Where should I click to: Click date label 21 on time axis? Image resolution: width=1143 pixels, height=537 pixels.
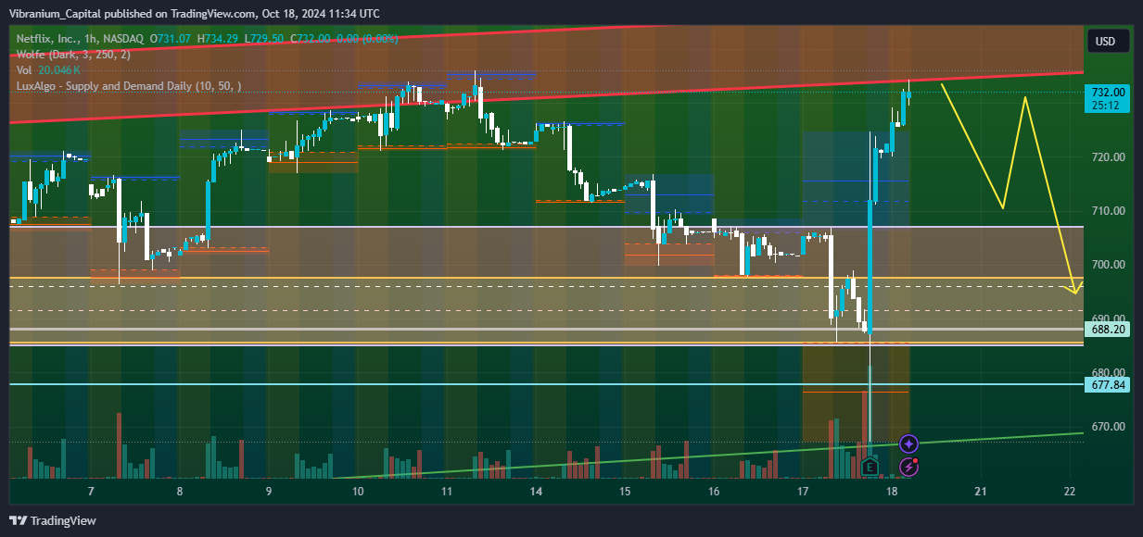tap(981, 492)
